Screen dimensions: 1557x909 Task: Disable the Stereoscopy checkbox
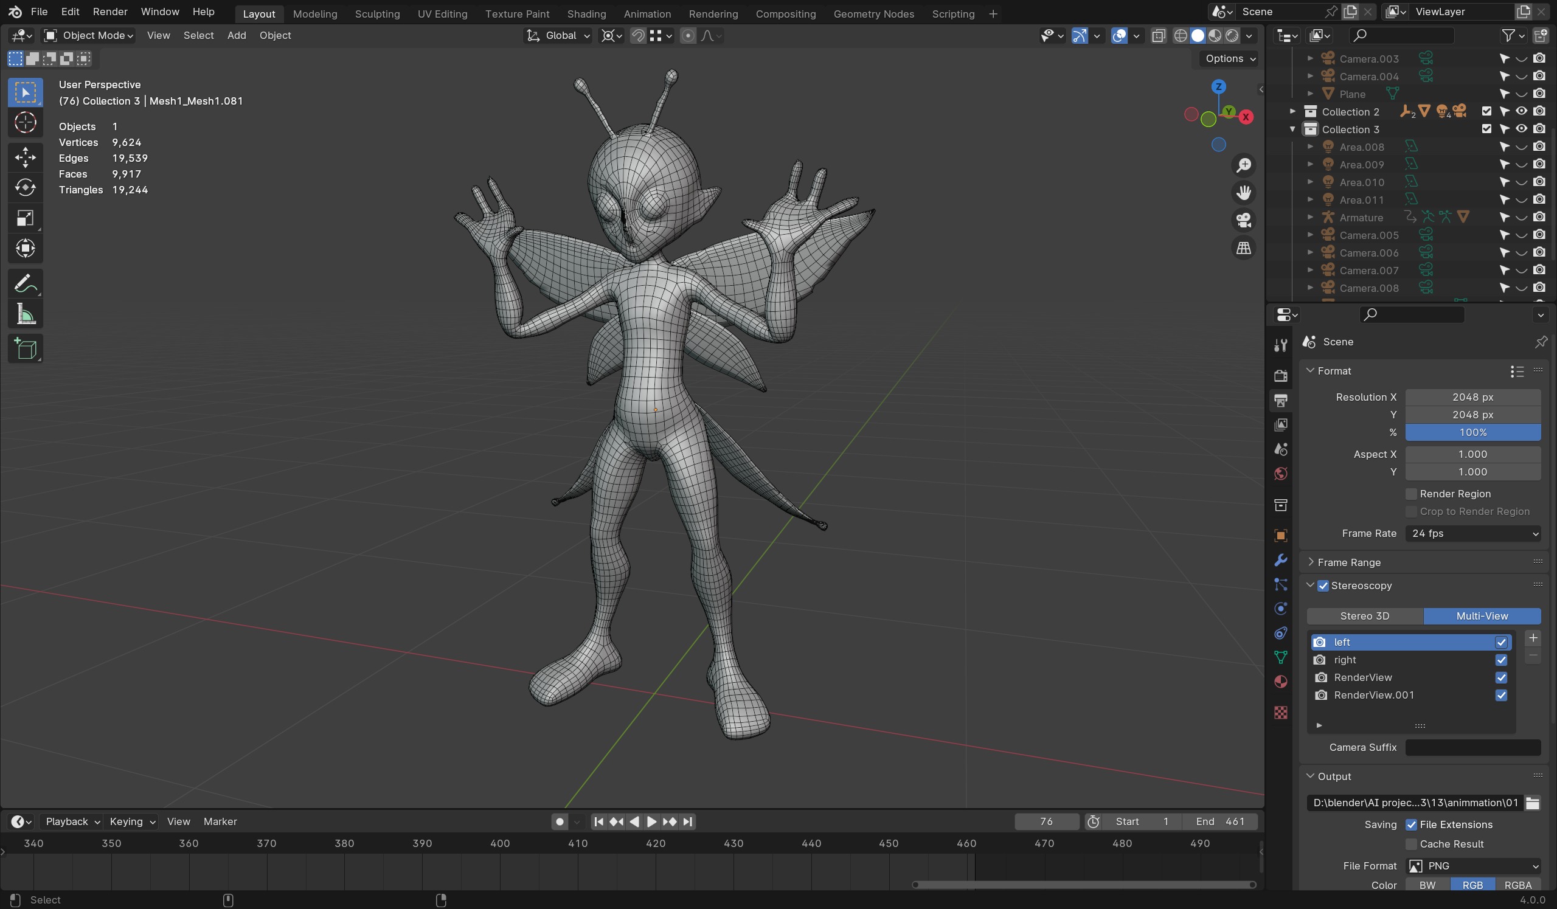pos(1322,586)
